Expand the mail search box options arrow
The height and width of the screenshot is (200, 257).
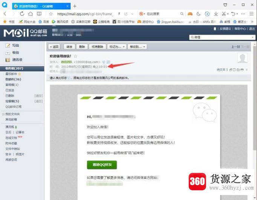(252, 37)
